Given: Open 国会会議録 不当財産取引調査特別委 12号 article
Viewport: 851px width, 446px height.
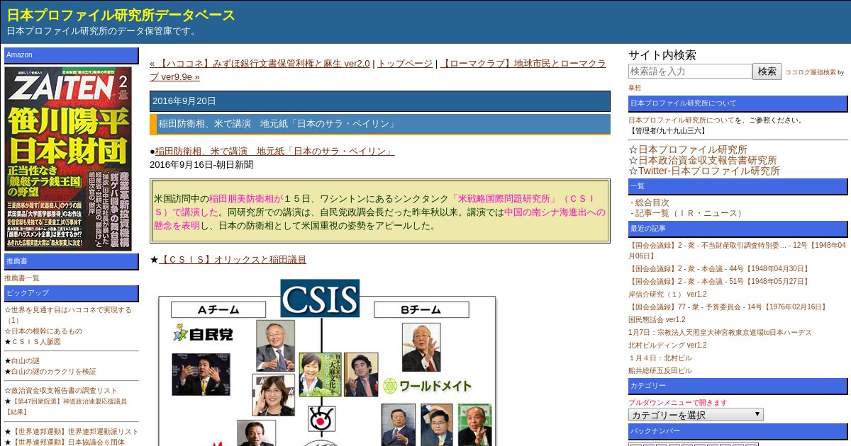Looking at the screenshot, I should 737,251.
